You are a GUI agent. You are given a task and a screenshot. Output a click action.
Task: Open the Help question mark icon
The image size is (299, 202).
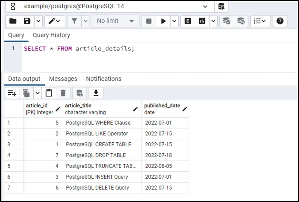(280, 21)
